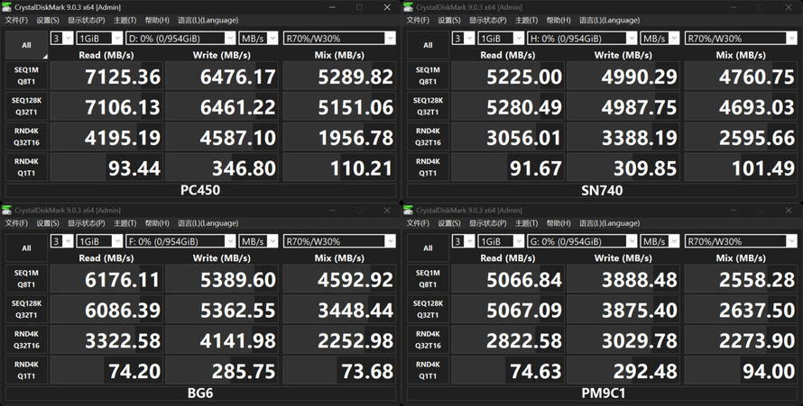The width and height of the screenshot is (803, 406).
Task: Click the BG6 comment field
Action: pyautogui.click(x=200, y=393)
